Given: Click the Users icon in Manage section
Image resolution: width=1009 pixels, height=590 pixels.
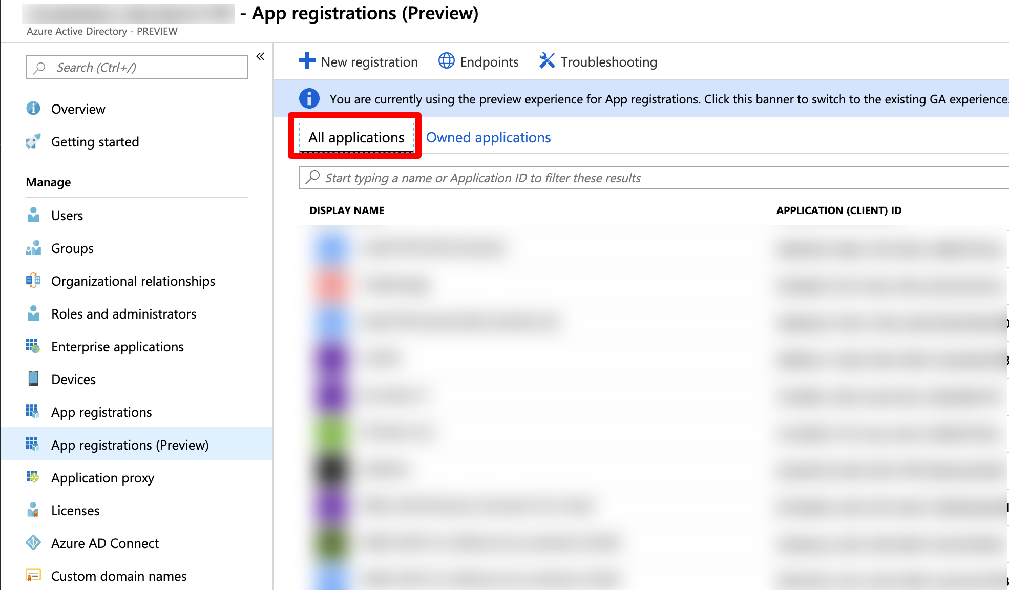Looking at the screenshot, I should coord(33,215).
